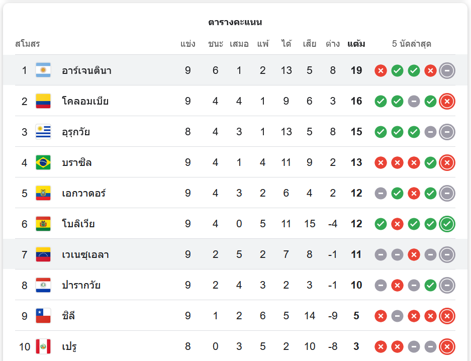Click the Colombia flag icon
471x361 pixels.
[43, 101]
